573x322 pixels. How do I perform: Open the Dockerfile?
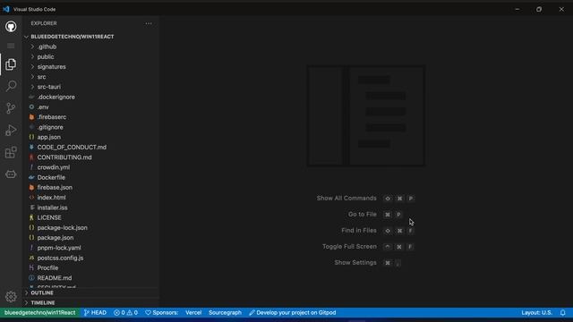(90, 177)
